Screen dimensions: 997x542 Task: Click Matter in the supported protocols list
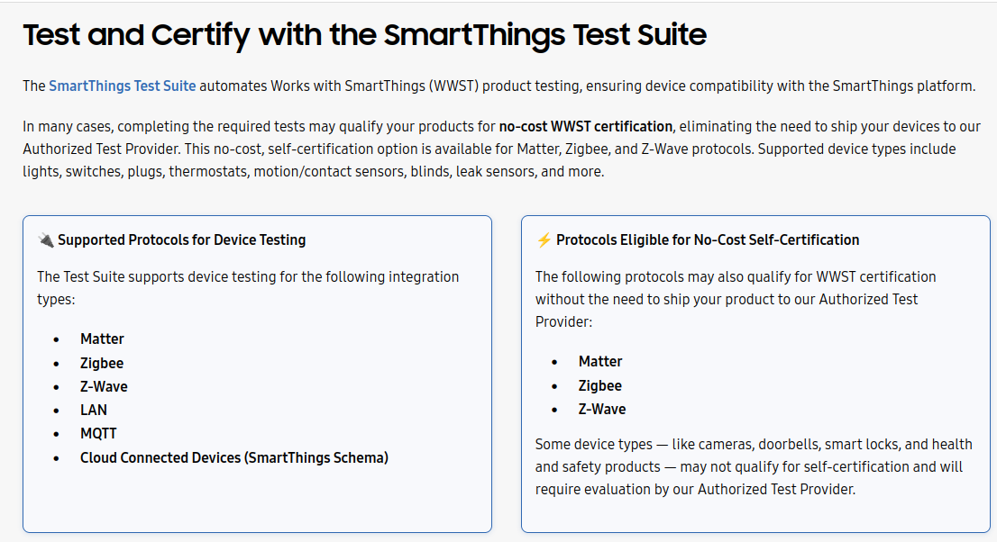[x=102, y=339]
